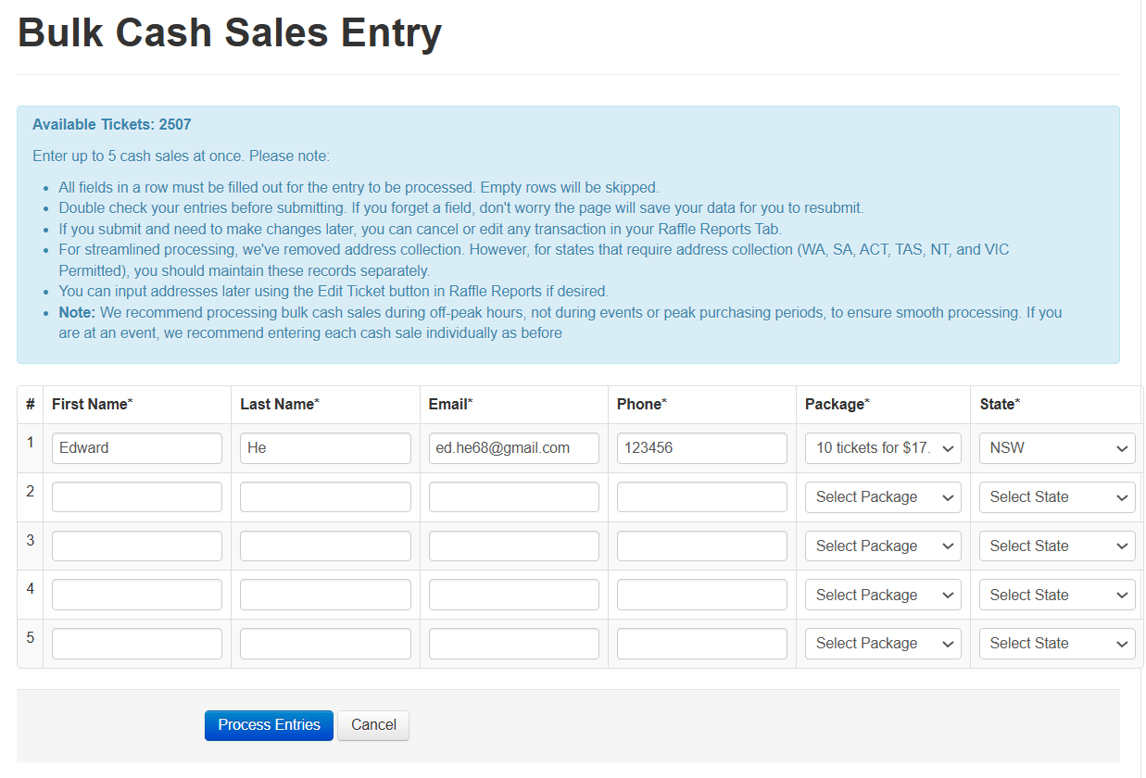
Task: Click the empty Email field in row 3
Action: pyautogui.click(x=513, y=546)
